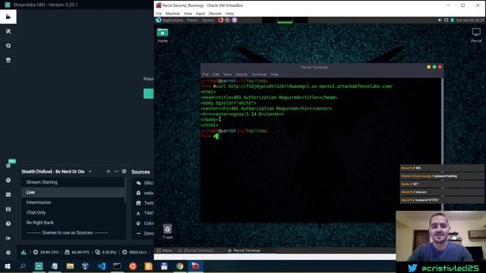Open Chrome from Windows taskbar
Screen dimensions: 486x273
coord(180,266)
